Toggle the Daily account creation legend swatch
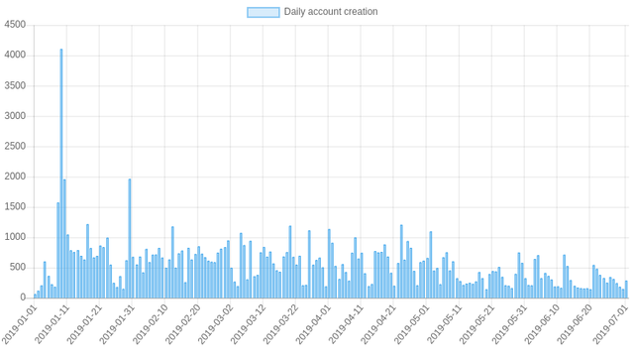 click(264, 12)
